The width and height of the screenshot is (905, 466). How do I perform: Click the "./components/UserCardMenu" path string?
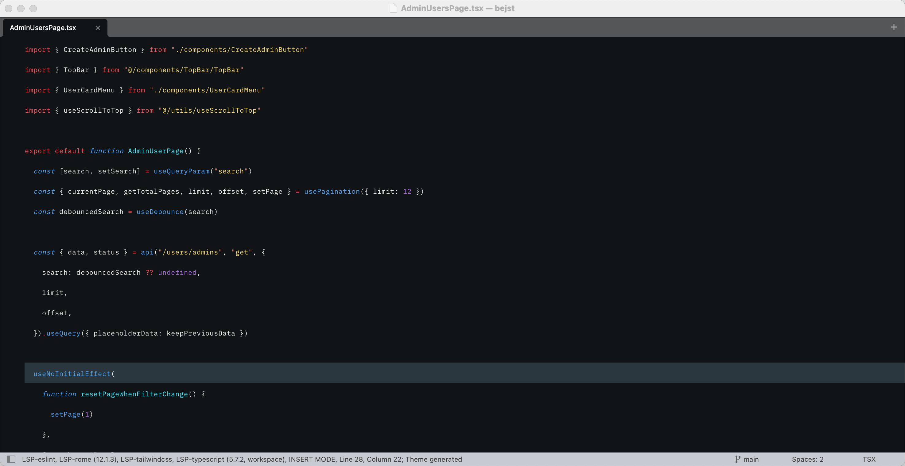click(x=207, y=90)
